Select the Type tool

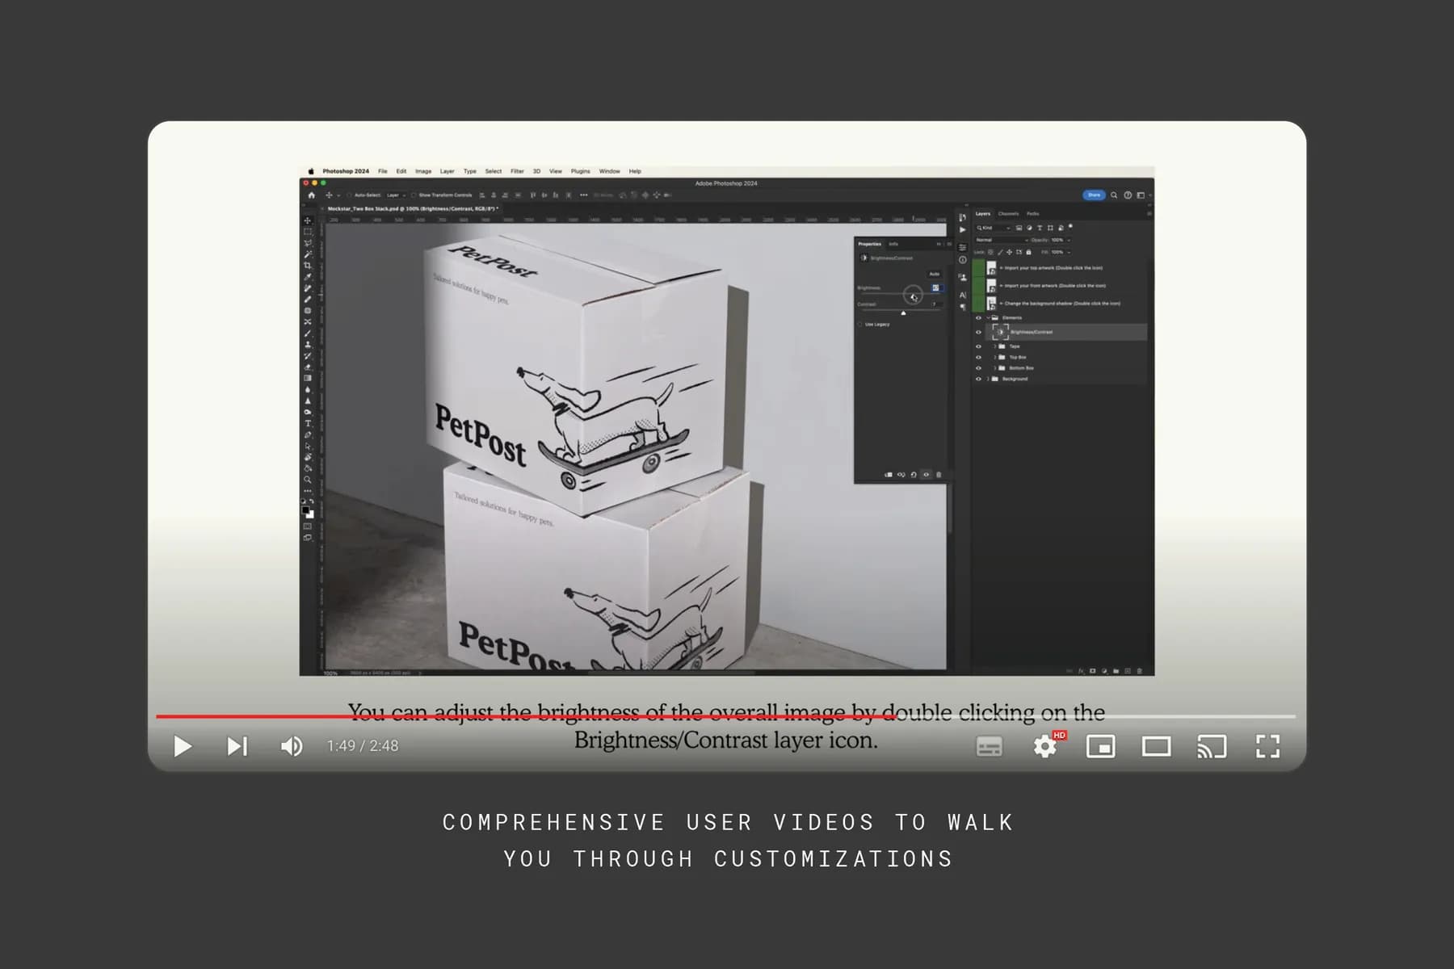pos(308,423)
